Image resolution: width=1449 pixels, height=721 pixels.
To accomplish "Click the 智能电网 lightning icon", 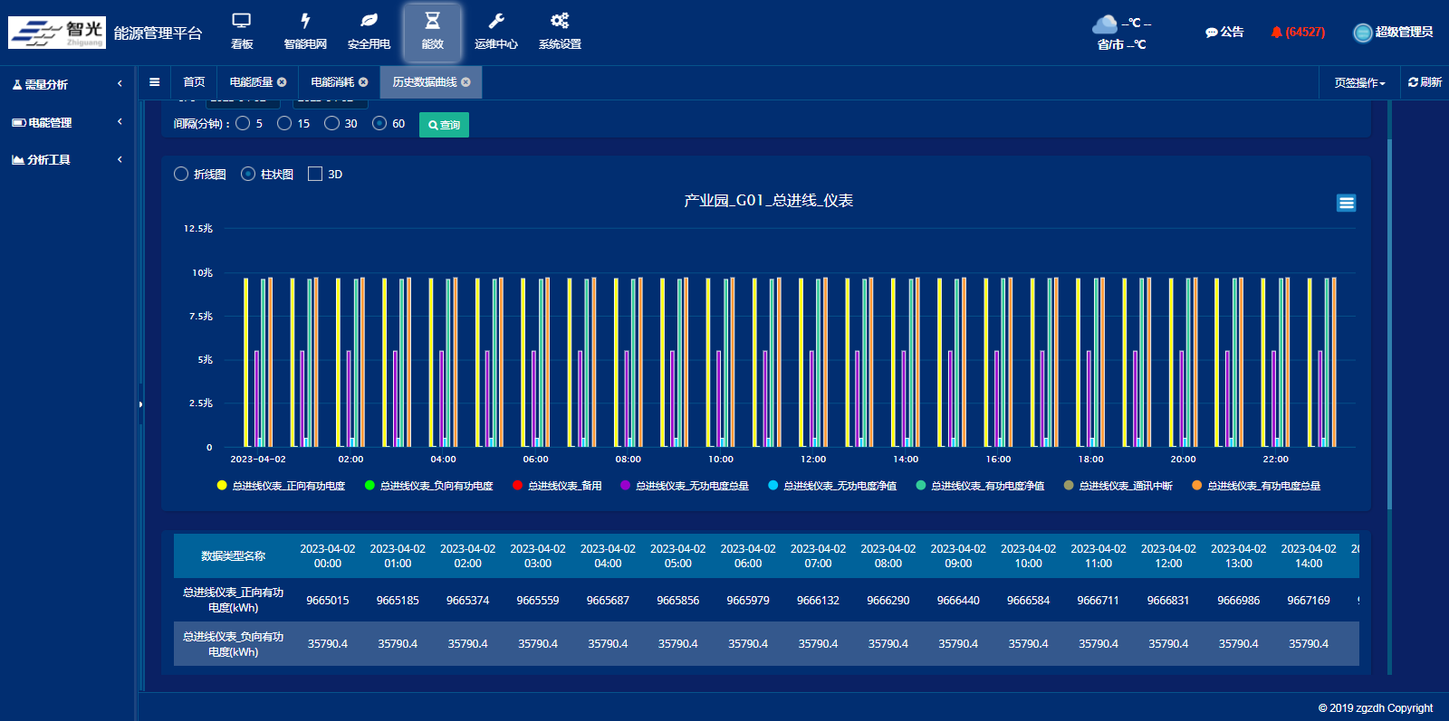I will 305,22.
